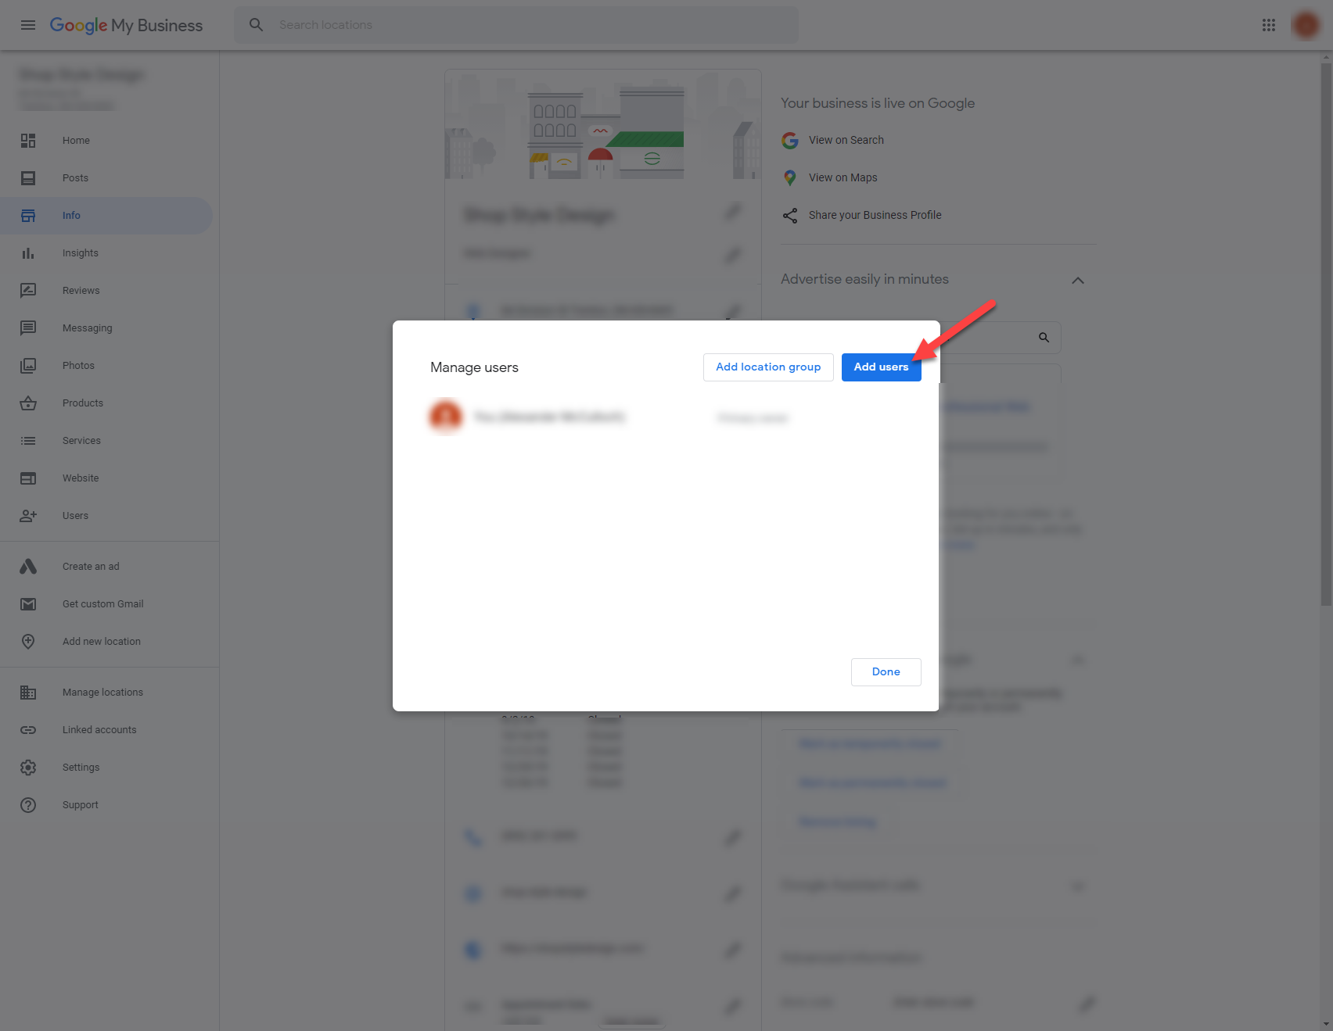Click the Settings label in the sidebar
Image resolution: width=1333 pixels, height=1031 pixels.
[81, 768]
